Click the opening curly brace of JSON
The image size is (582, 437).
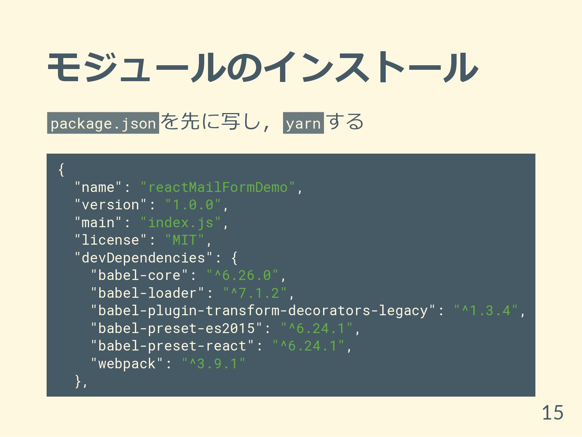pos(61,170)
